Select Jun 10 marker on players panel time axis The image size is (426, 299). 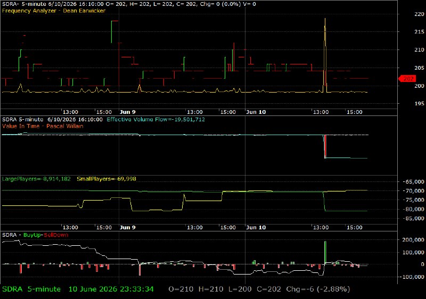256,228
